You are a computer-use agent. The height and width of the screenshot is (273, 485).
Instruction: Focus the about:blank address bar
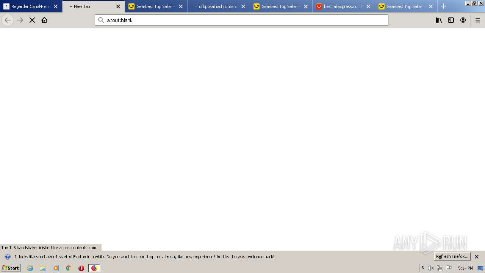tap(241, 20)
